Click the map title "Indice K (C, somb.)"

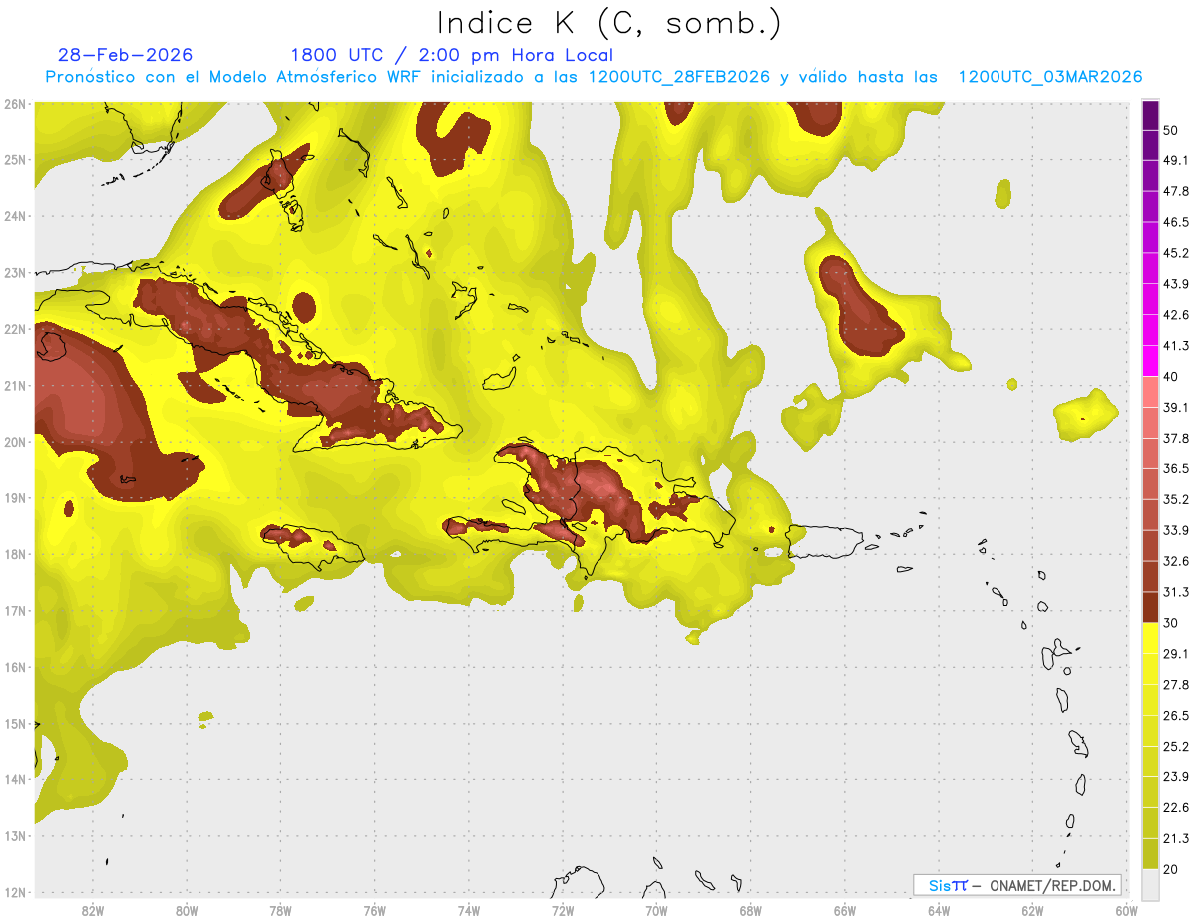[608, 23]
